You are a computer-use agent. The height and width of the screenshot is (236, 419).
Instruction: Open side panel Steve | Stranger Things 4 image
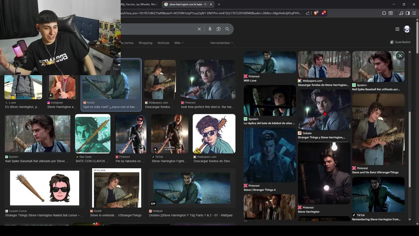click(270, 155)
